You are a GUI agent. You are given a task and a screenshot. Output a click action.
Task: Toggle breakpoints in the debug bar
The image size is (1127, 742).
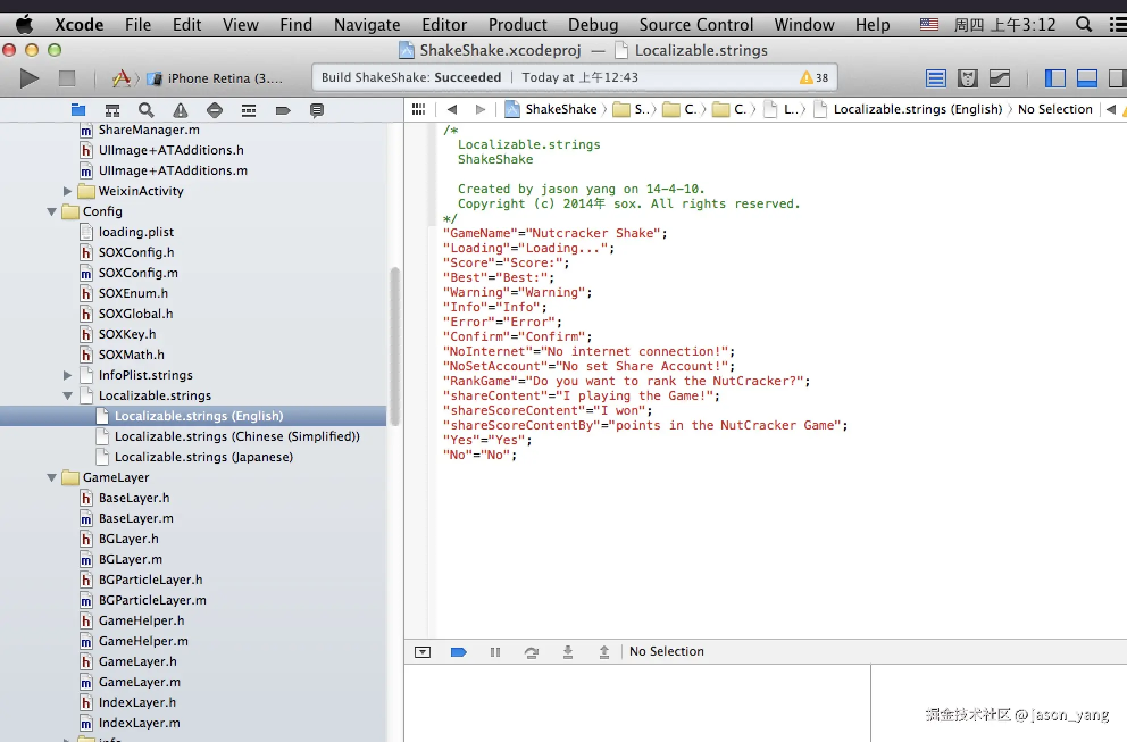[458, 652]
